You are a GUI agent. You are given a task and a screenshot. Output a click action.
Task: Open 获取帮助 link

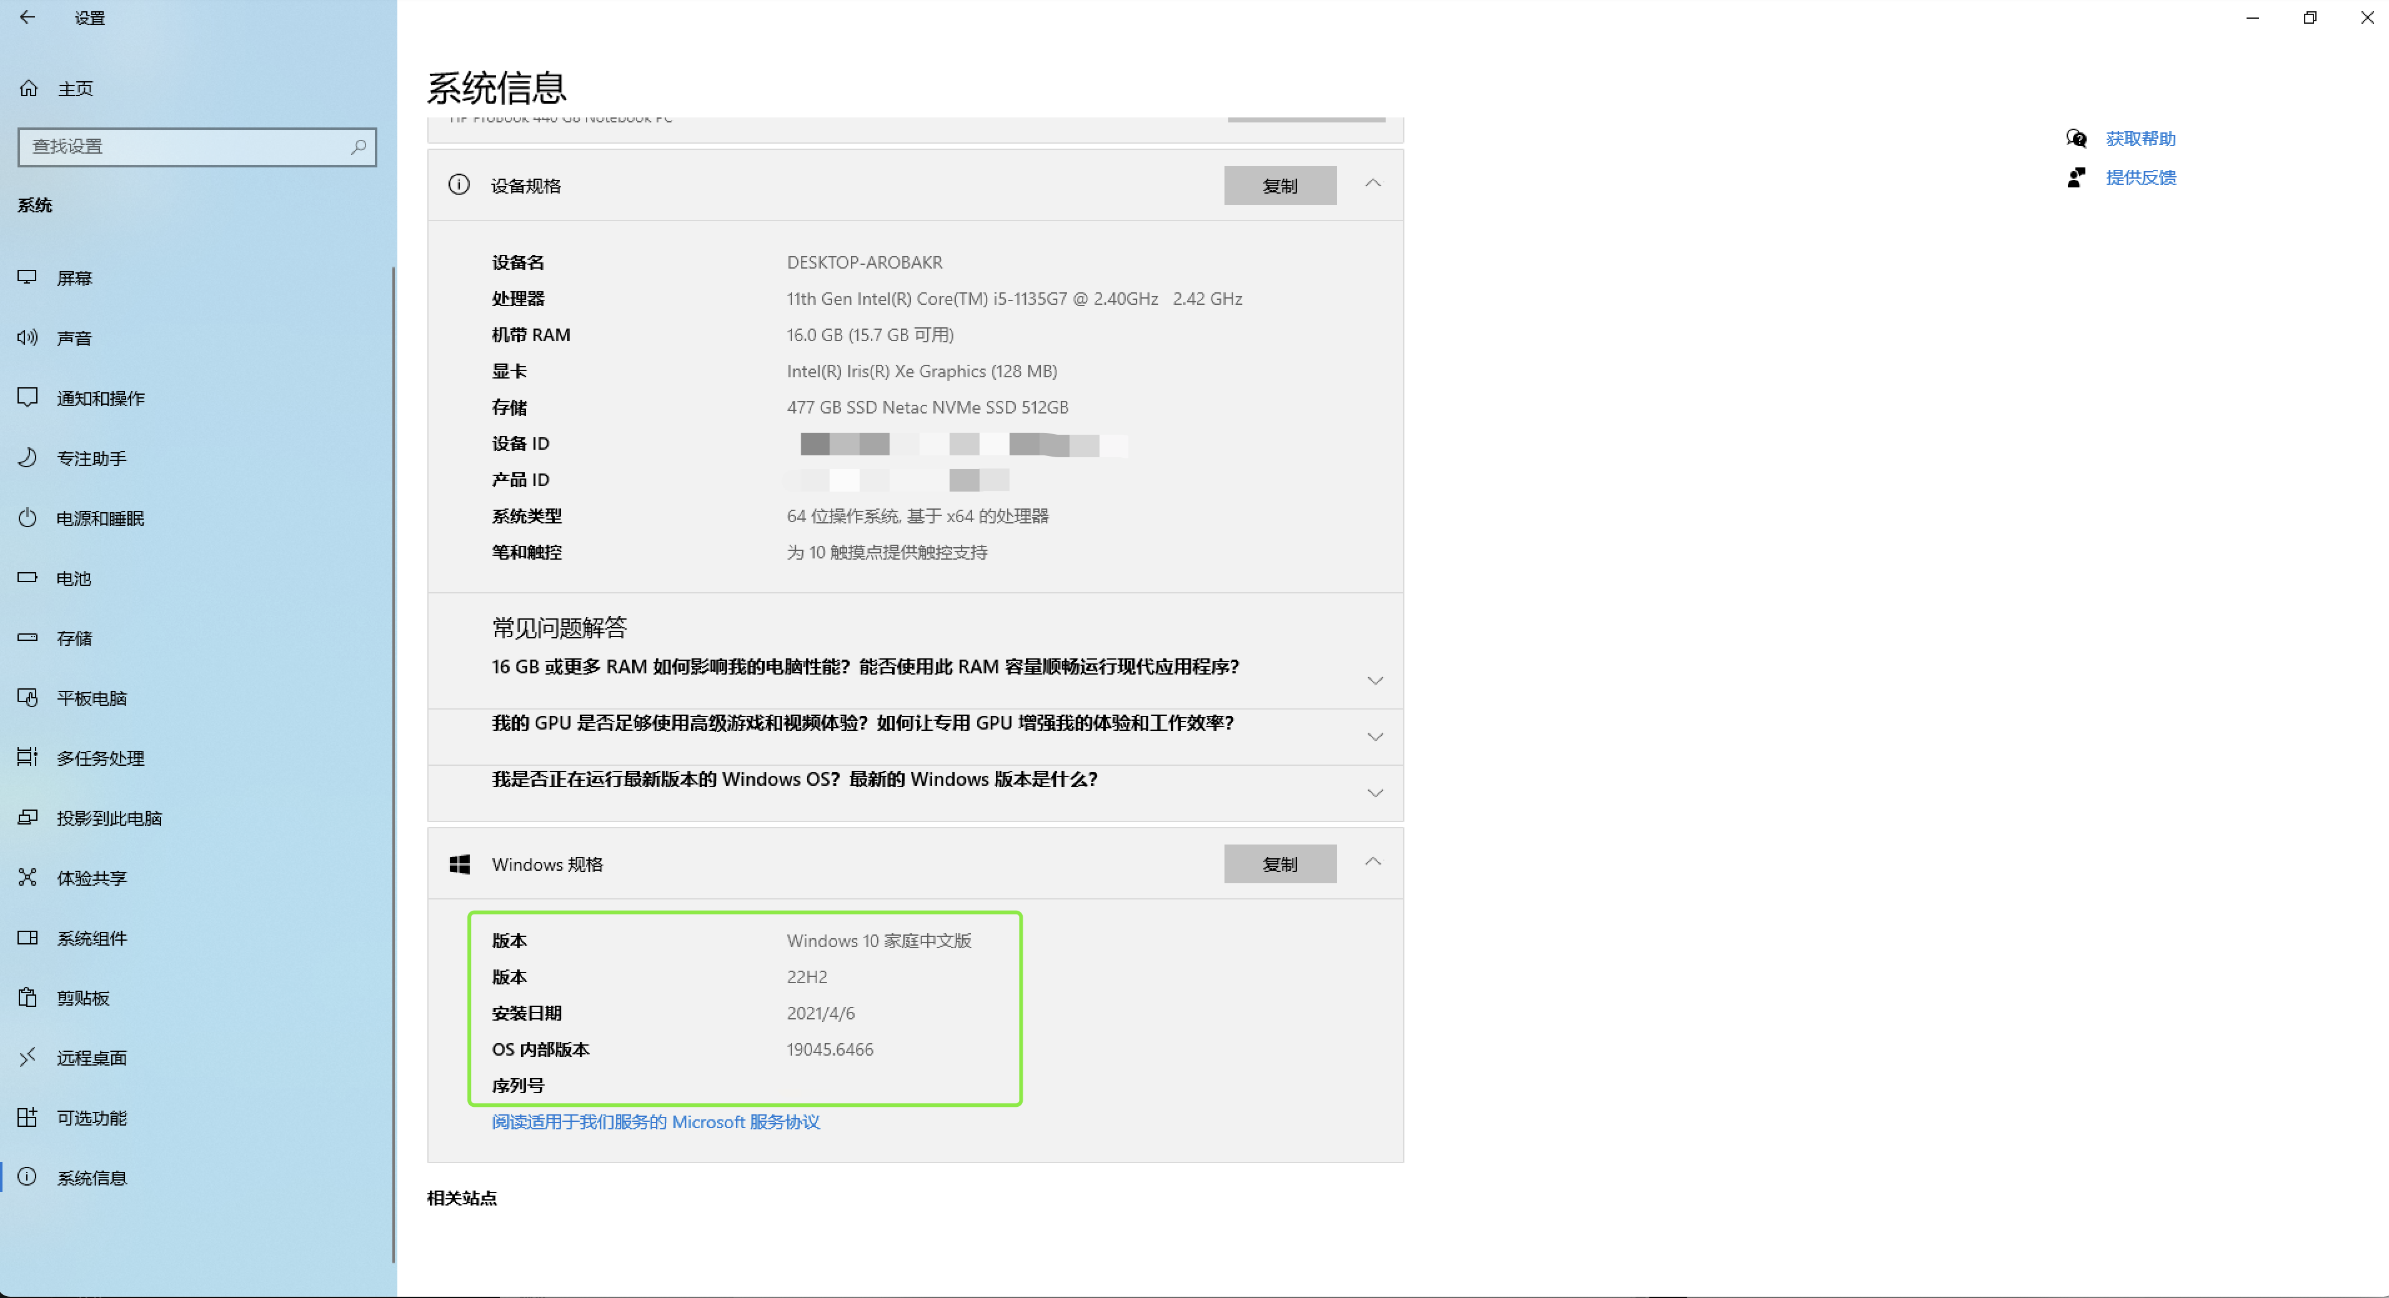pyautogui.click(x=2140, y=139)
